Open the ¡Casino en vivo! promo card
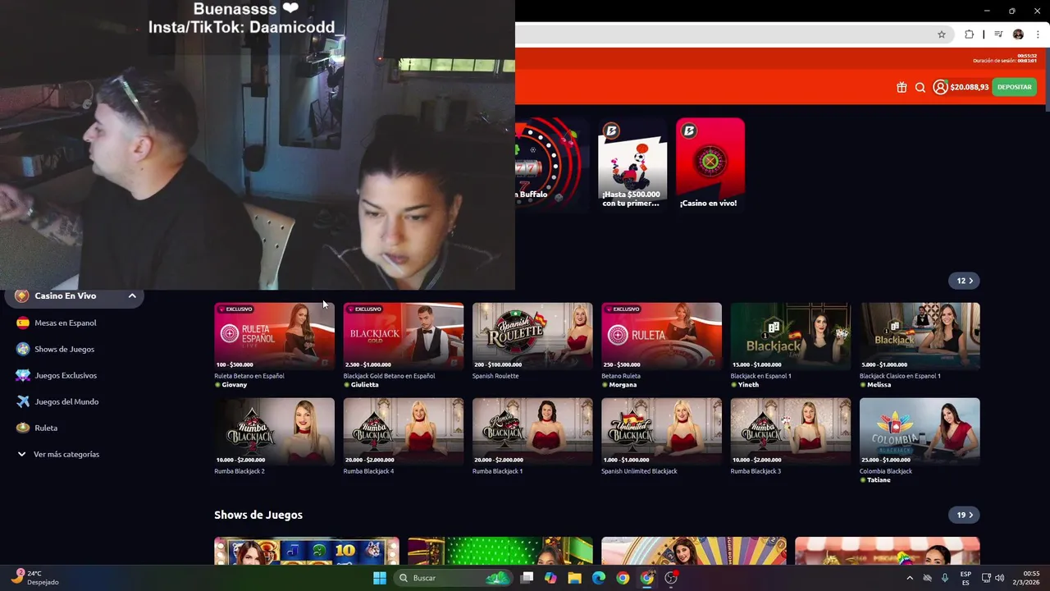This screenshot has width=1050, height=591. click(710, 164)
